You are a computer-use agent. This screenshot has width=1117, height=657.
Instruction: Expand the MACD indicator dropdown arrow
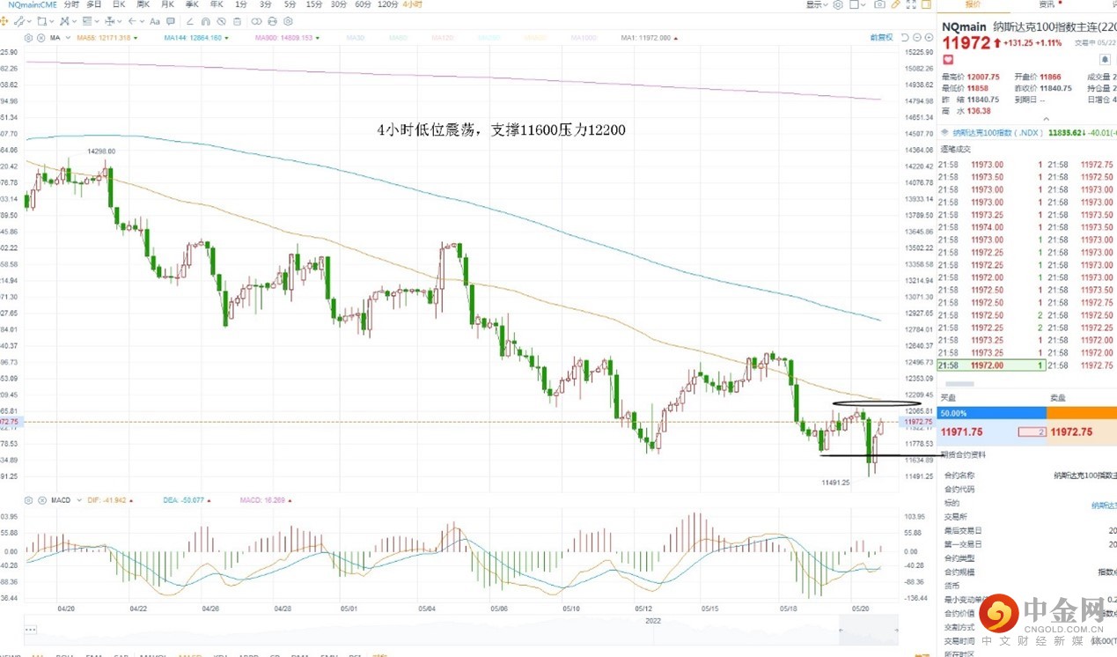77,500
